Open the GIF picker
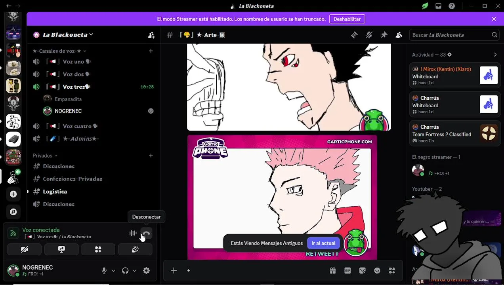Image resolution: width=504 pixels, height=285 pixels. tap(347, 271)
